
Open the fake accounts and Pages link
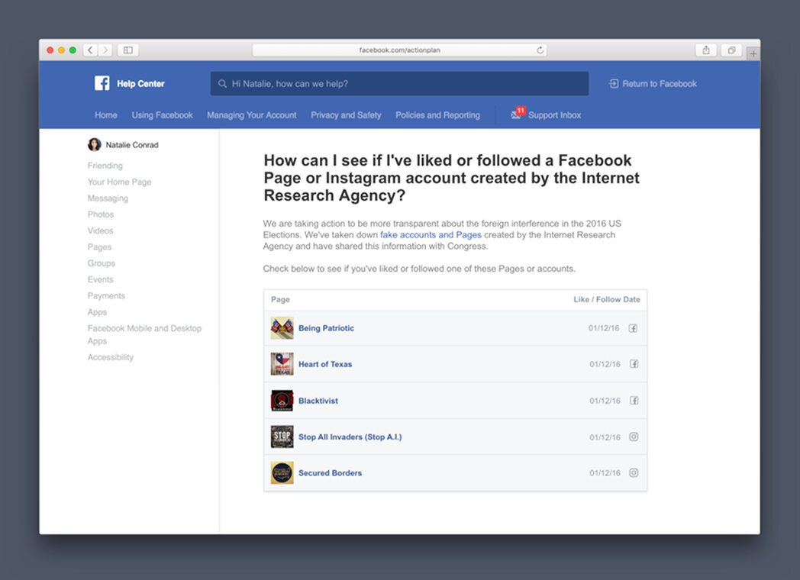[432, 235]
